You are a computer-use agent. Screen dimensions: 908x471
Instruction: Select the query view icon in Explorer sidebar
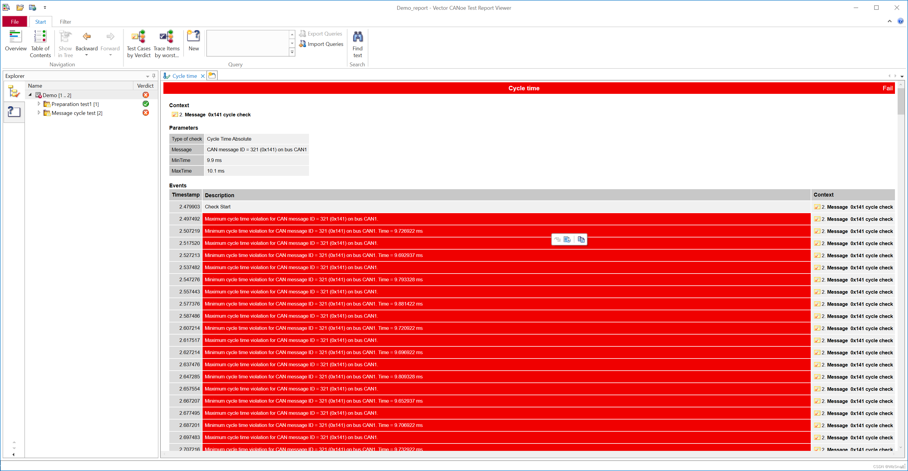(14, 112)
